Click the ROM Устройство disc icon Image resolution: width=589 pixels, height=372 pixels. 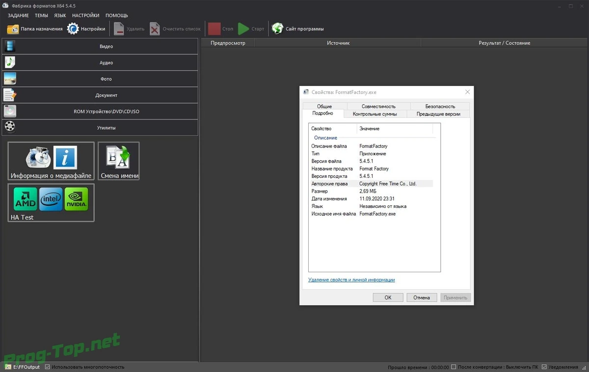pos(10,111)
